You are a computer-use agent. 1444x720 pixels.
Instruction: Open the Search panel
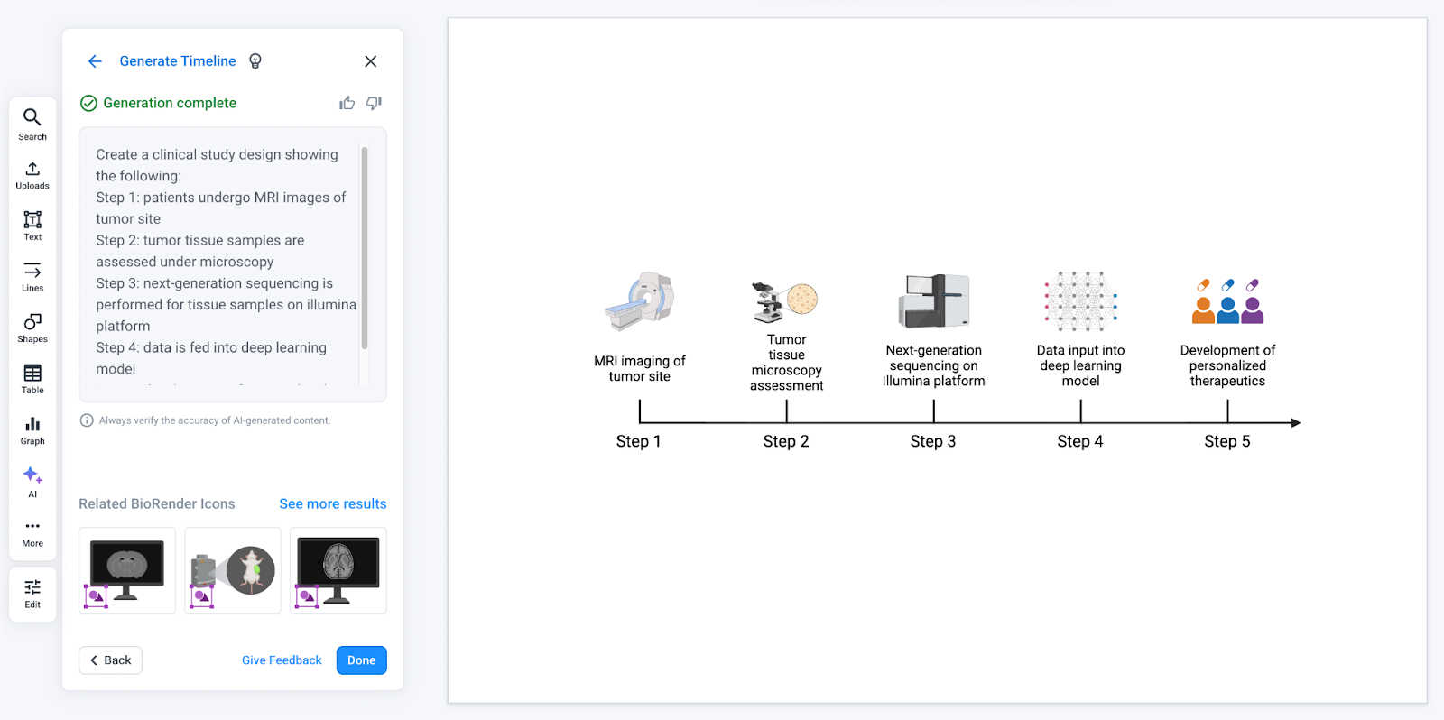[x=32, y=124]
